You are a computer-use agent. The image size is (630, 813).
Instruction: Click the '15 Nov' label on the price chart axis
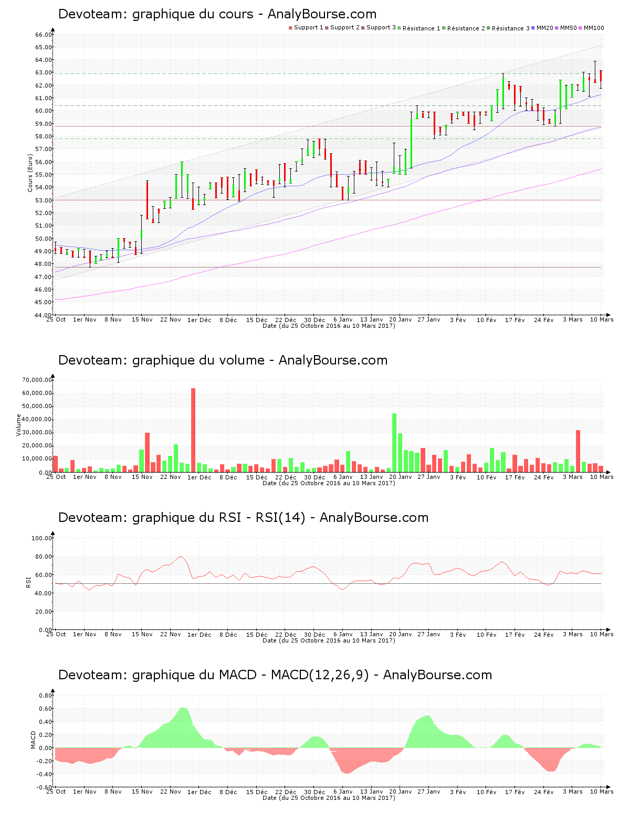click(142, 319)
